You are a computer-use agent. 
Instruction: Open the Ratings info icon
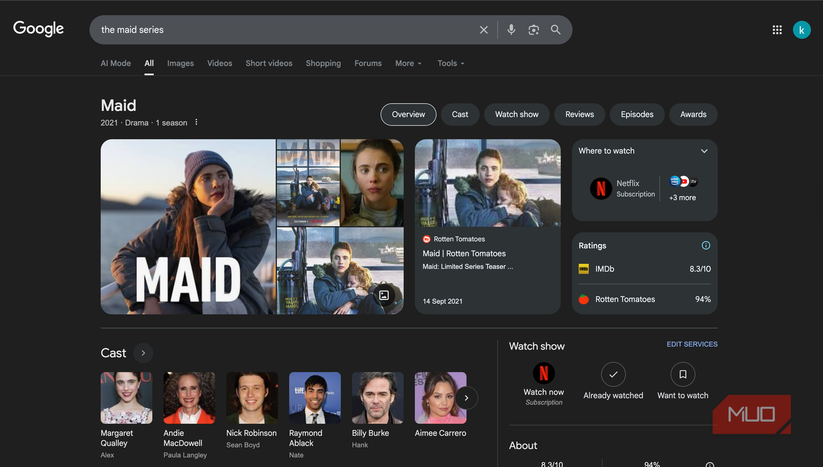point(706,245)
